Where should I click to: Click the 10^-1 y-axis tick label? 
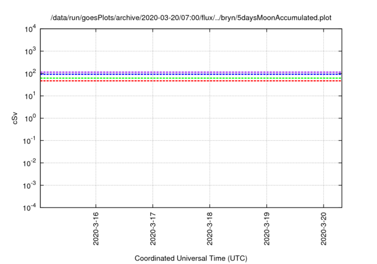[x=29, y=141]
